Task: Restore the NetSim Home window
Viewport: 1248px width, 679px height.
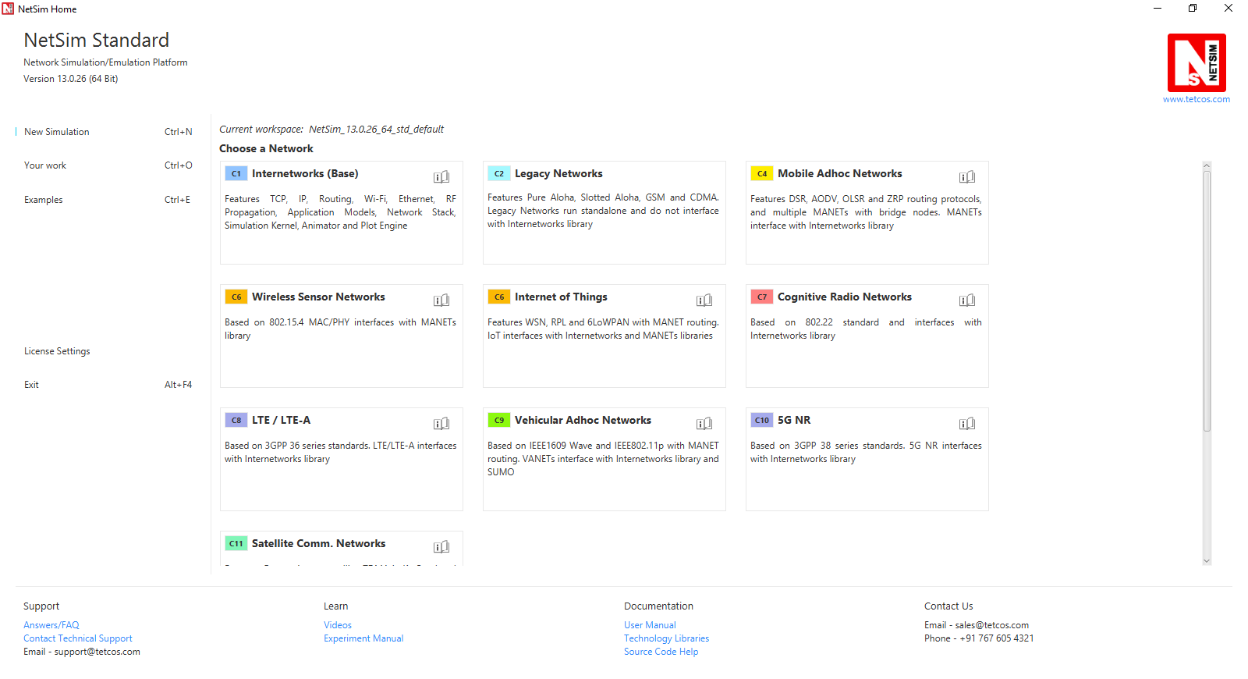Action: [x=1193, y=9]
